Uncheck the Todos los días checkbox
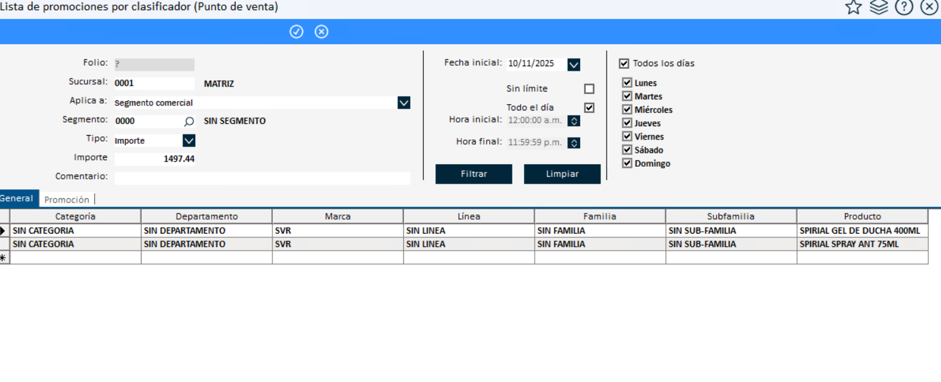This screenshot has height=382, width=941. point(624,64)
